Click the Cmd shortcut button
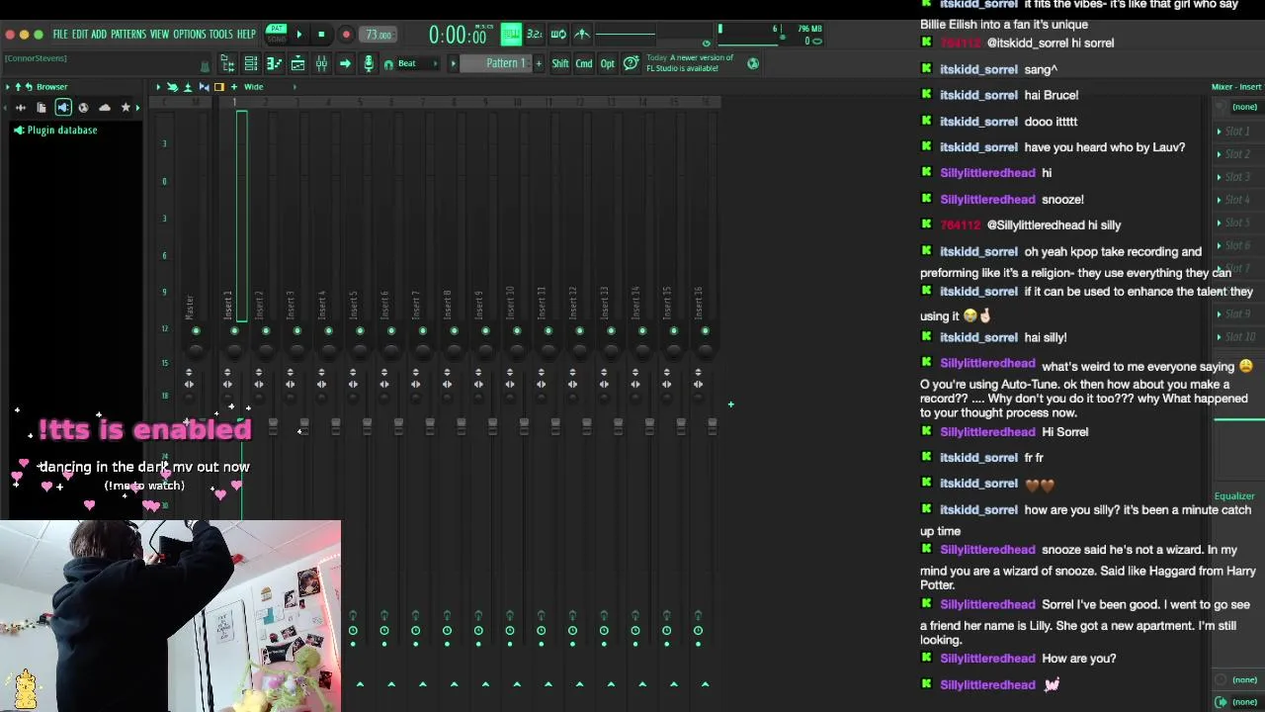This screenshot has height=712, width=1265. [584, 64]
